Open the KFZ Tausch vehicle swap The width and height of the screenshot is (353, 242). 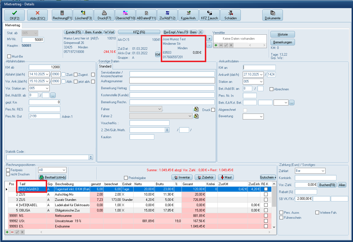pos(209,15)
